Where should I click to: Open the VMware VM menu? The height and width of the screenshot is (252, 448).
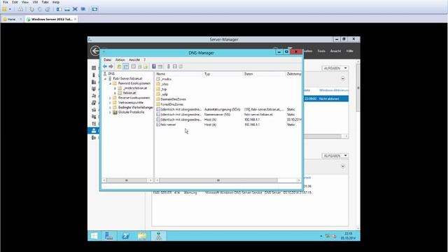coord(35,2)
